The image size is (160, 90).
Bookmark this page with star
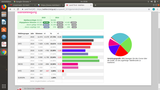click(x=149, y=9)
